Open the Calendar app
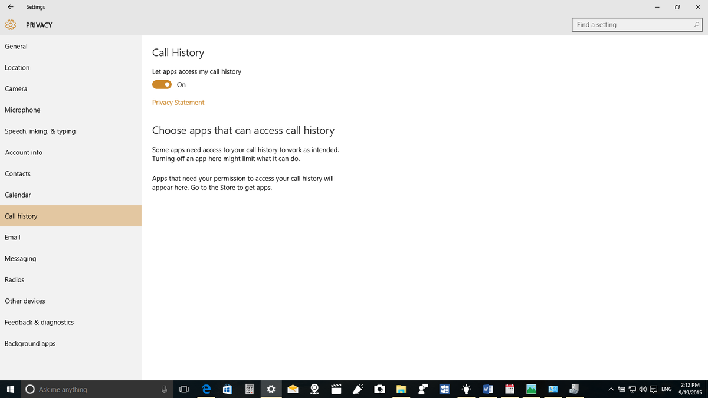Viewport: 708px width, 398px height. [x=509, y=389]
